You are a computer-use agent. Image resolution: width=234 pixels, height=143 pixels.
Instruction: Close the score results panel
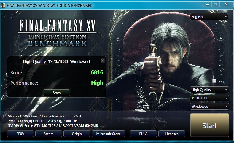[102, 61]
